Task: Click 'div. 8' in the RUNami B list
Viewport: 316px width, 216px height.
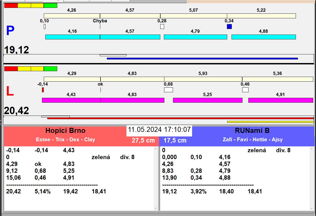Action: pyautogui.click(x=283, y=150)
